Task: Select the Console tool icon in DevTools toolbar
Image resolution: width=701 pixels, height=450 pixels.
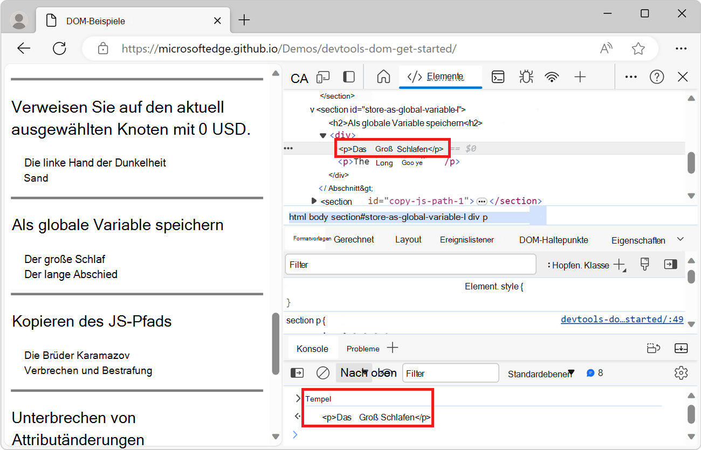Action: tap(498, 77)
